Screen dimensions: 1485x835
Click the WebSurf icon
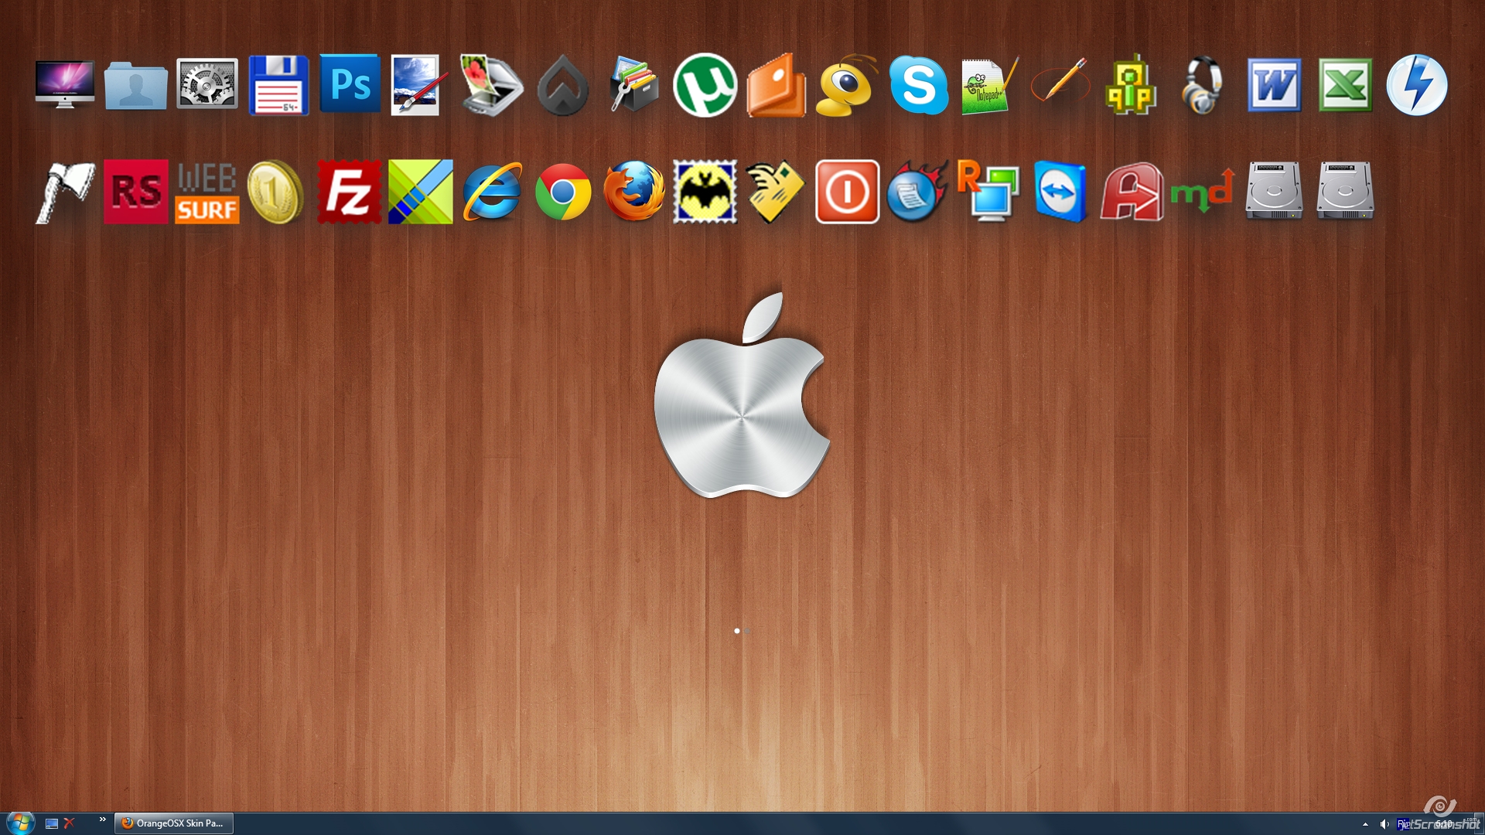click(207, 192)
